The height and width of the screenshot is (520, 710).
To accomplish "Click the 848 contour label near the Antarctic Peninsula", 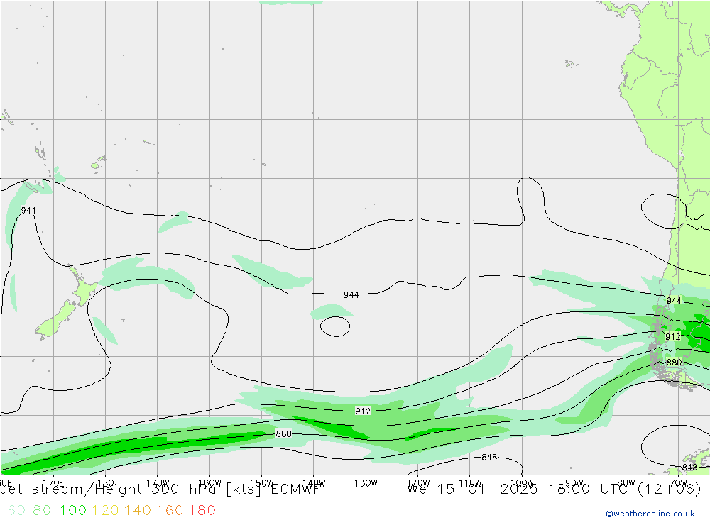I will pos(689,467).
